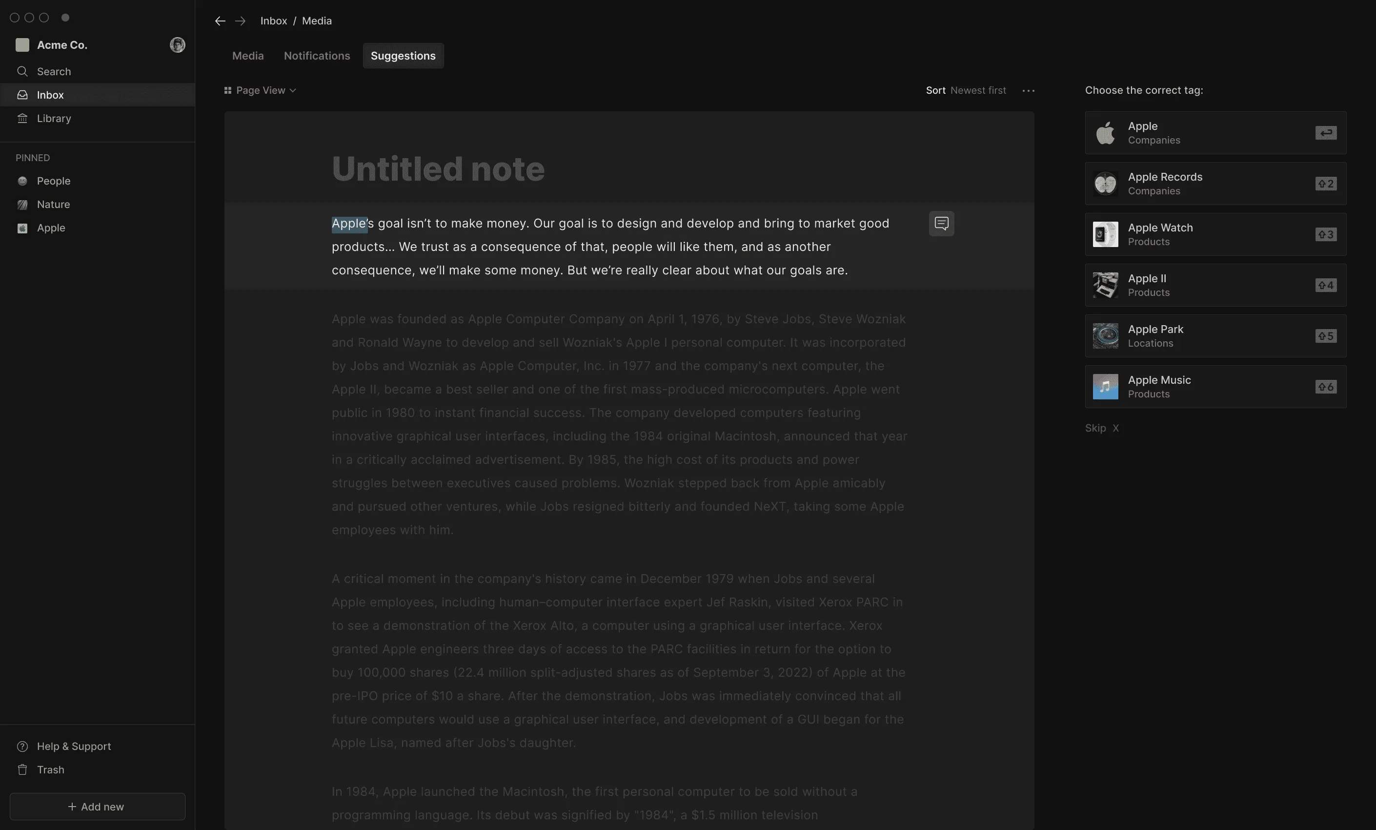
Task: Open the three-dot more options menu
Action: coord(1028,90)
